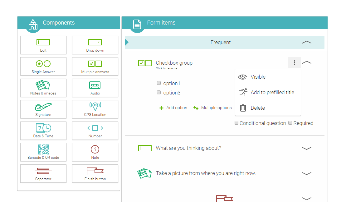Add a Drop down component
The image size is (346, 202).
pos(95,45)
